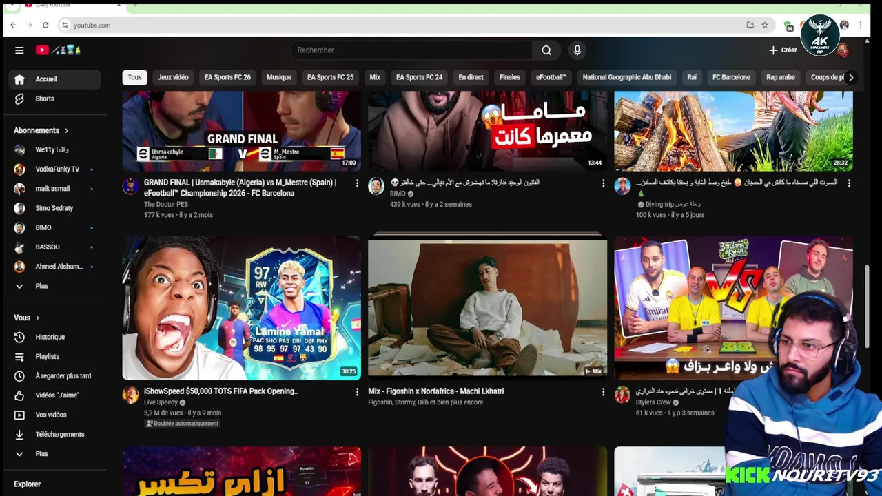The width and height of the screenshot is (882, 496).
Task: Open VodkaFunky TV subscription
Action: pyautogui.click(x=55, y=169)
